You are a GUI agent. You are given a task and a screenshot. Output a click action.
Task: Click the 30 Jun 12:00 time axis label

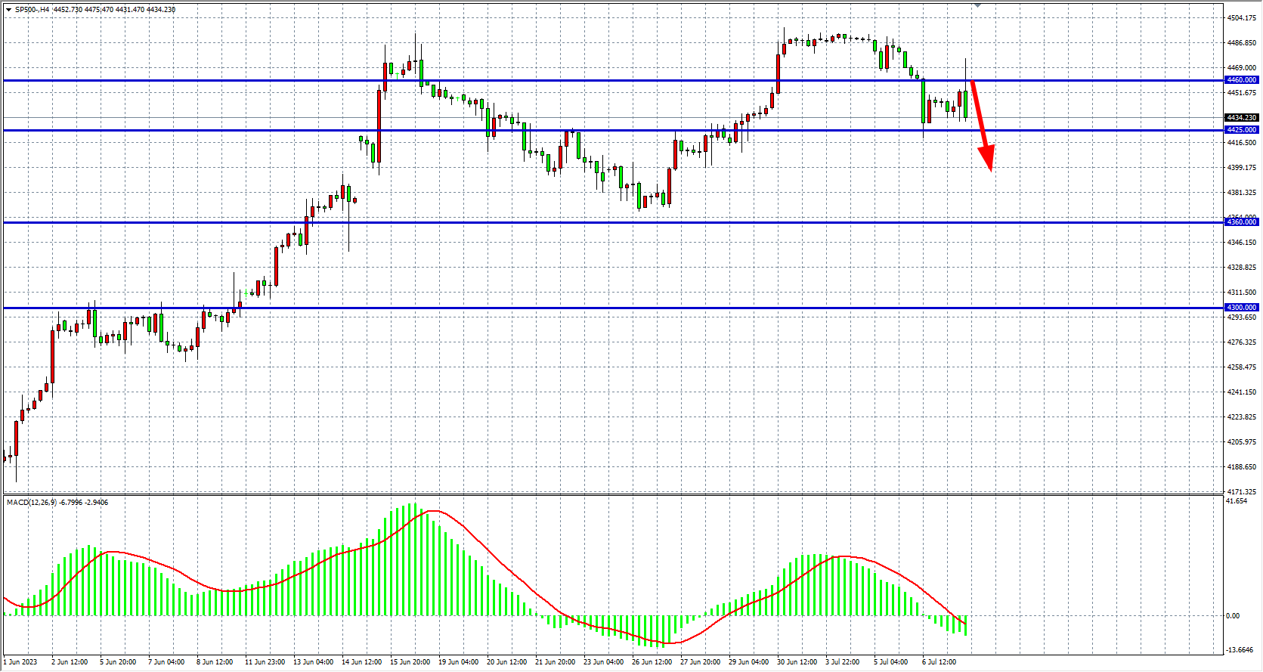tap(797, 662)
